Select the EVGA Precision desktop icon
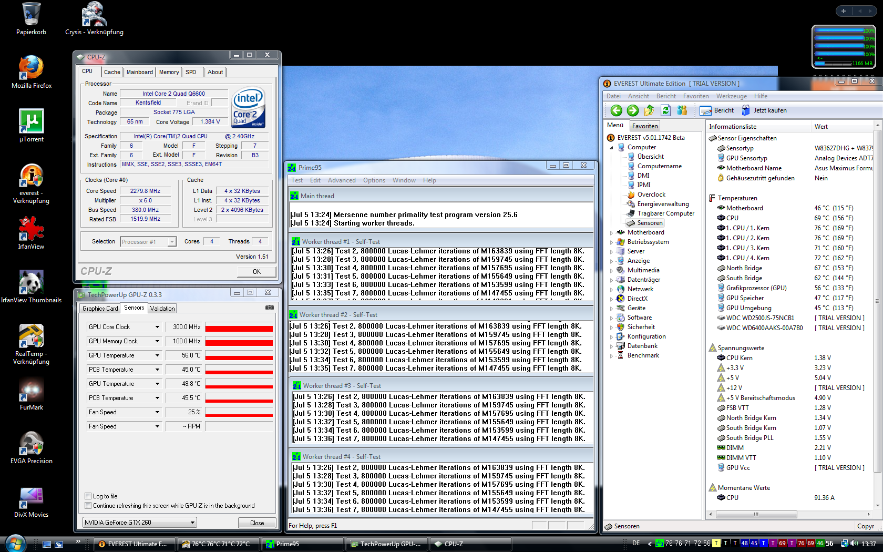 32,448
